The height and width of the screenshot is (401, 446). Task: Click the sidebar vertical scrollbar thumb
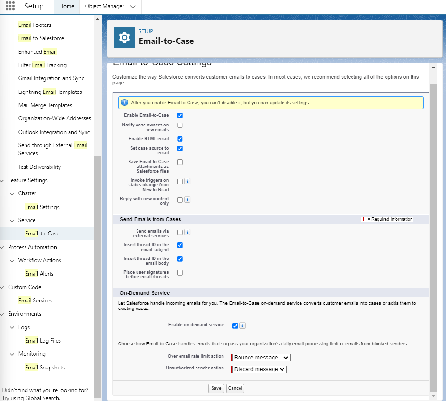pos(97,277)
